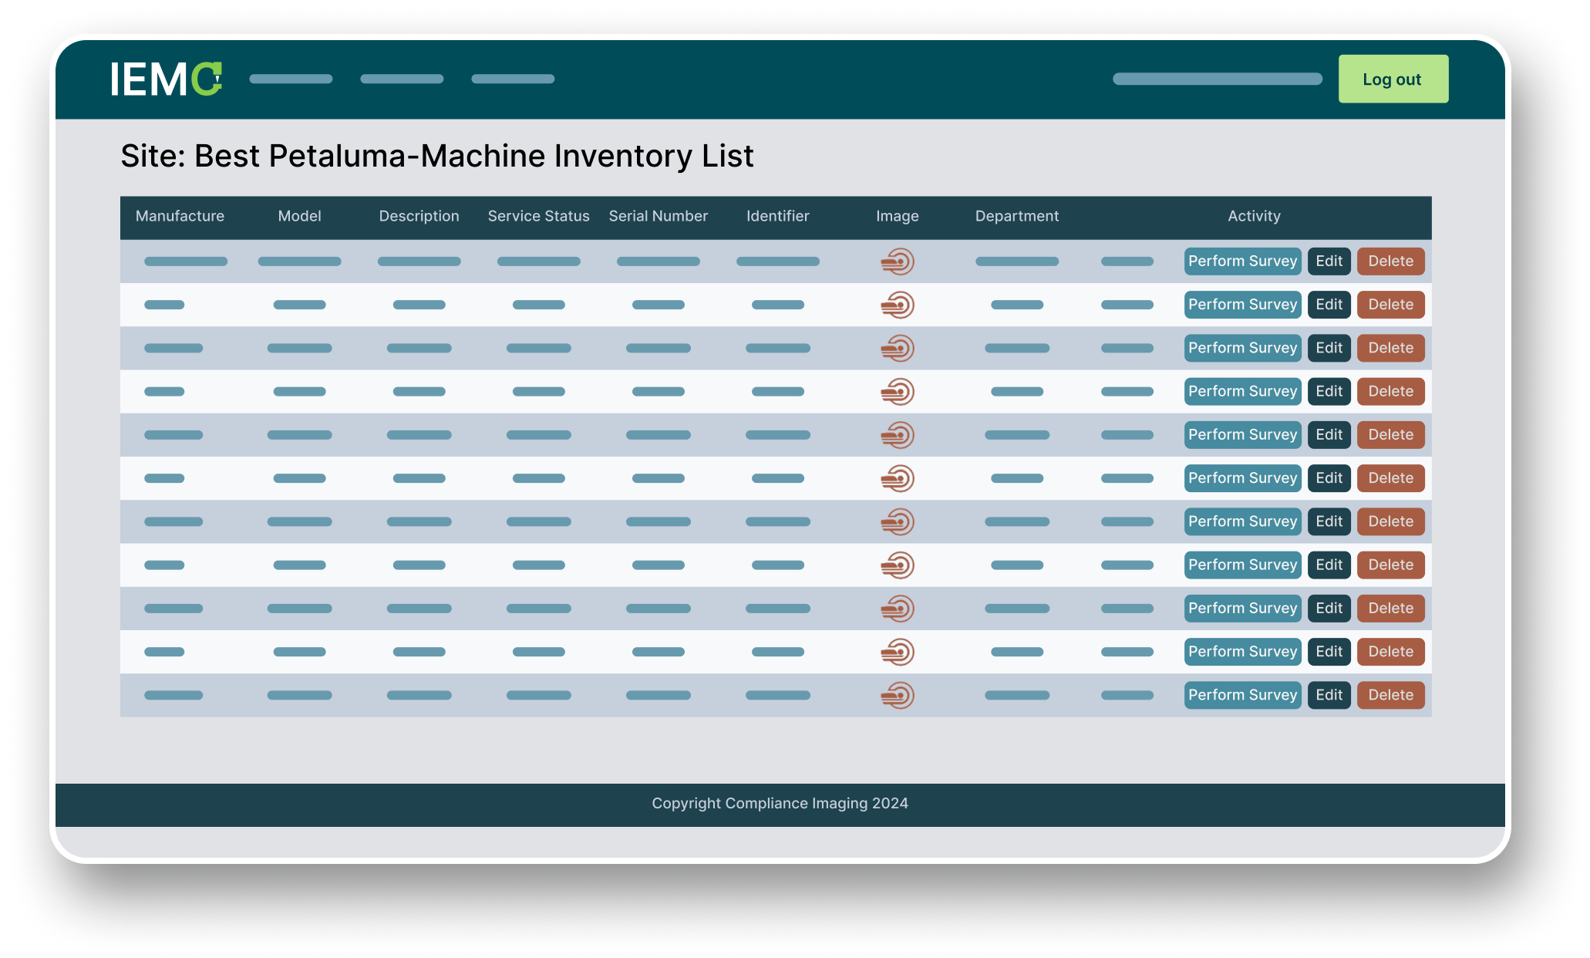
Task: Edit the machine in the sixth row
Action: coord(1329,478)
